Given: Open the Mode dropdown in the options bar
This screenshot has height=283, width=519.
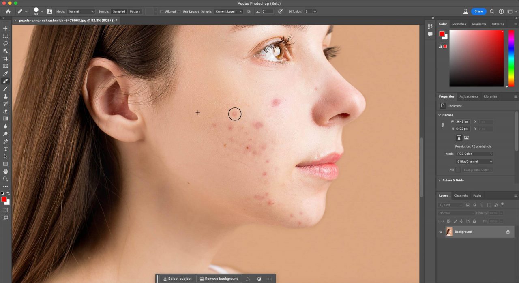Looking at the screenshot, I should [x=81, y=11].
